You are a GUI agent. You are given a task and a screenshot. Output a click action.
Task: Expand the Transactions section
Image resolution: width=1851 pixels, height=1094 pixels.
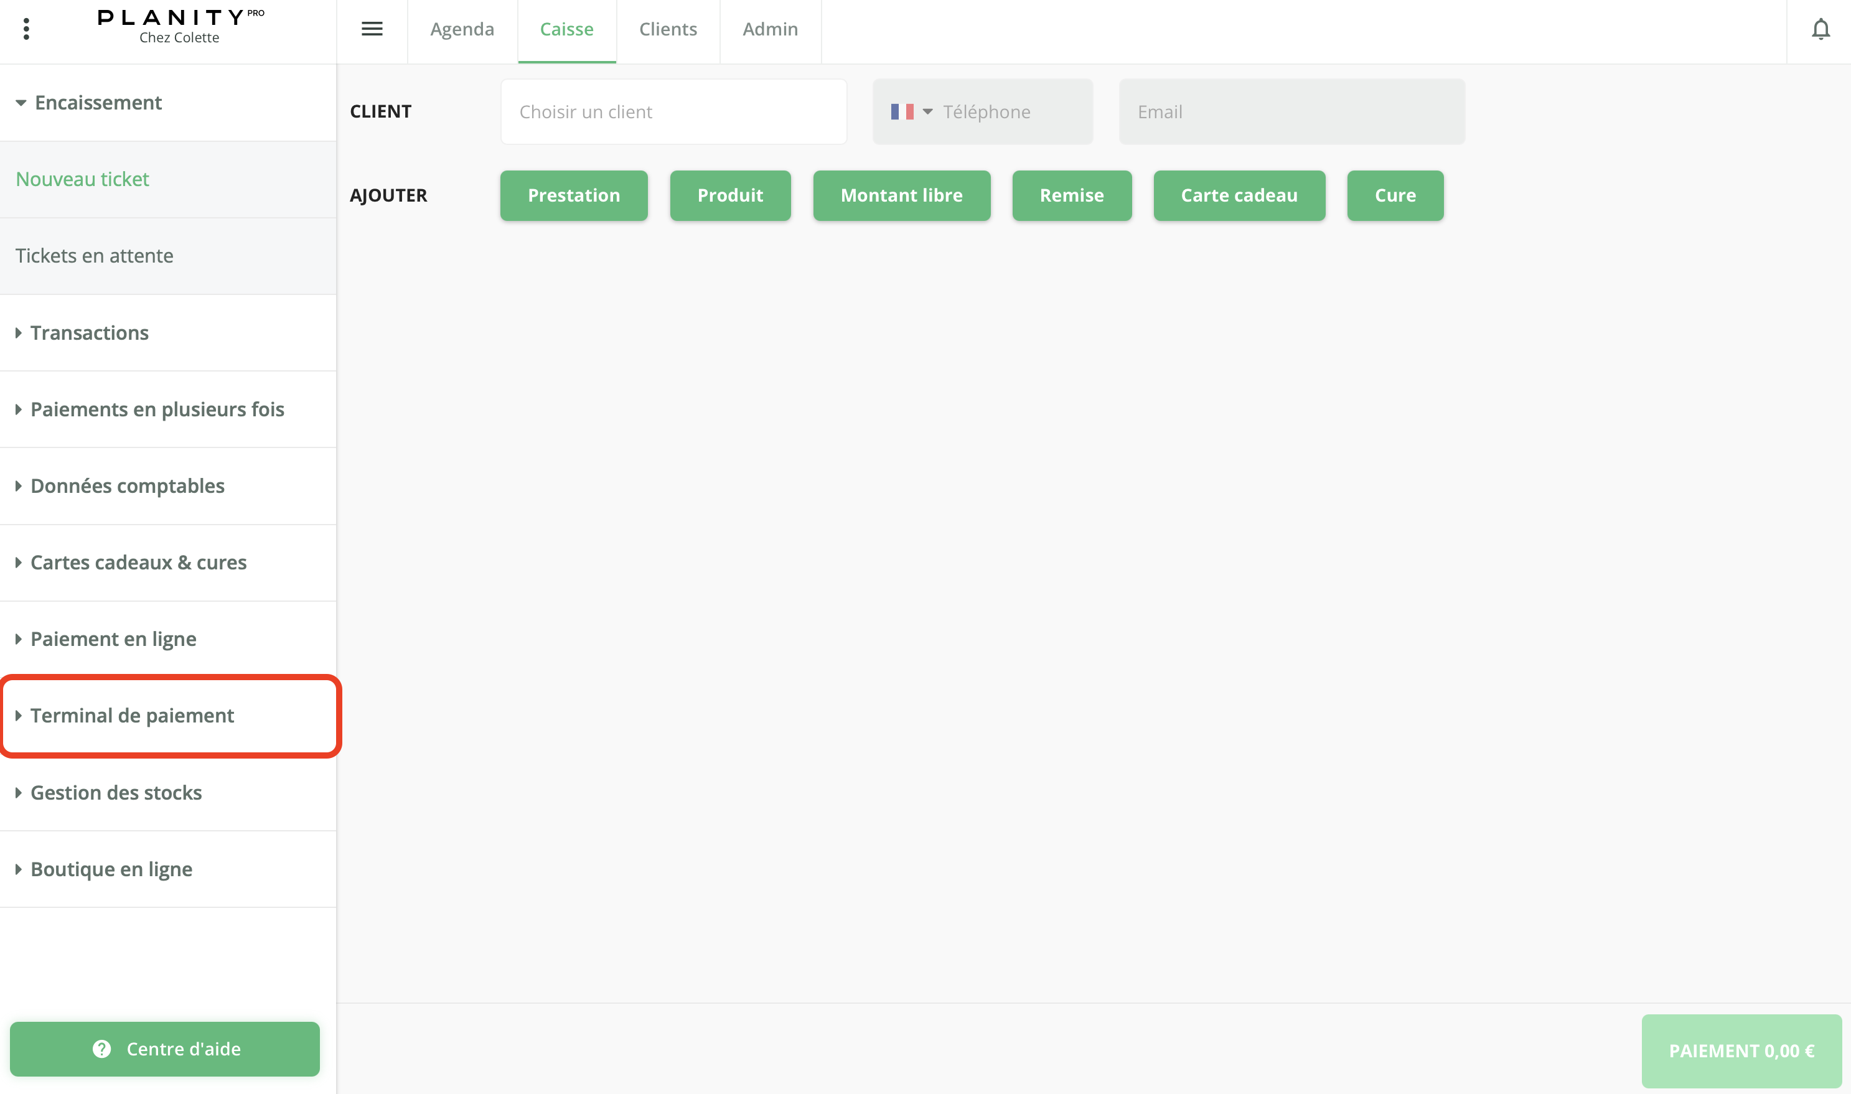(88, 333)
